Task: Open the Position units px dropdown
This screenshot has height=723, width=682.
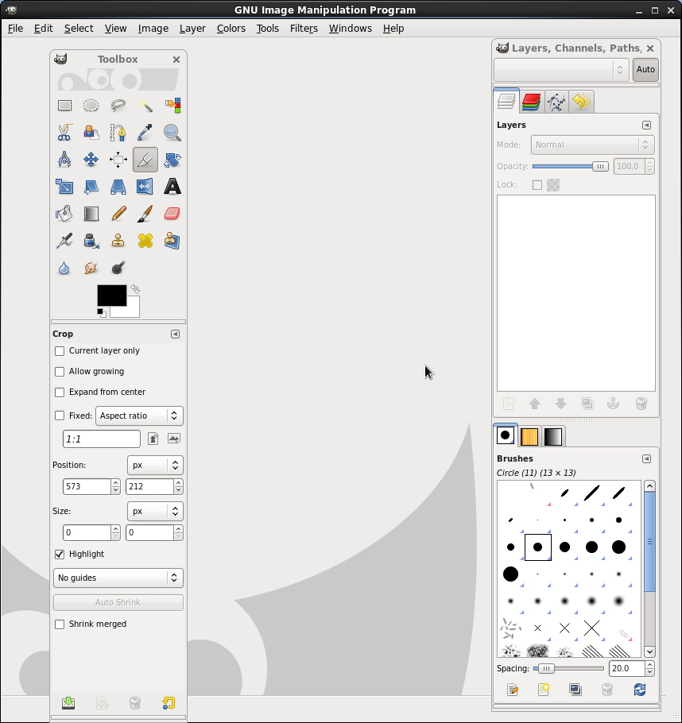Action: click(x=155, y=466)
